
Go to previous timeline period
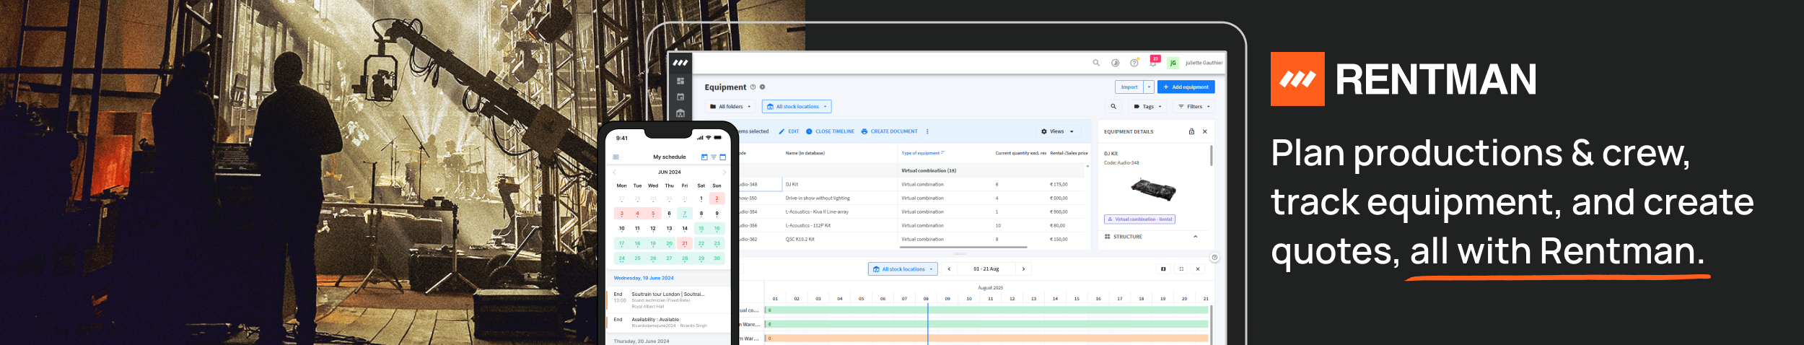[949, 268]
